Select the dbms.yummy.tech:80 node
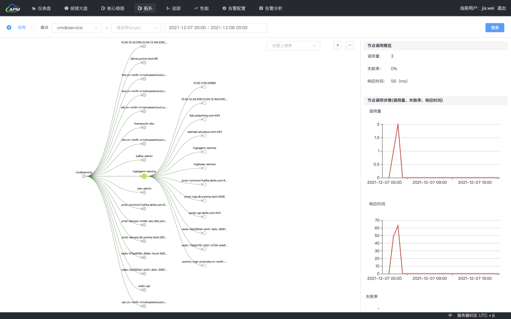The image size is (511, 319). [x=144, y=63]
